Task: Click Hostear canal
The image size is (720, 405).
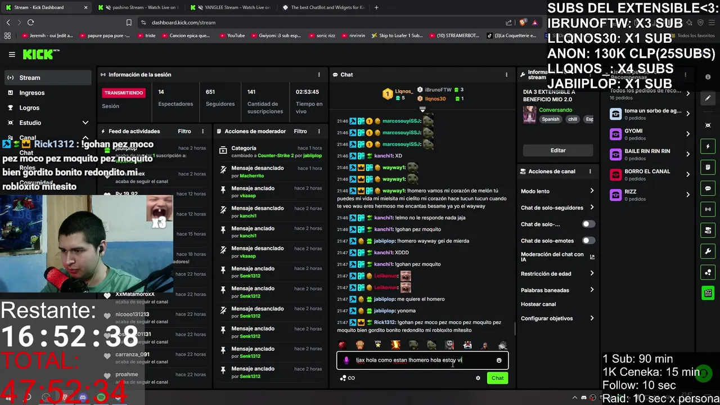Action: [538, 304]
